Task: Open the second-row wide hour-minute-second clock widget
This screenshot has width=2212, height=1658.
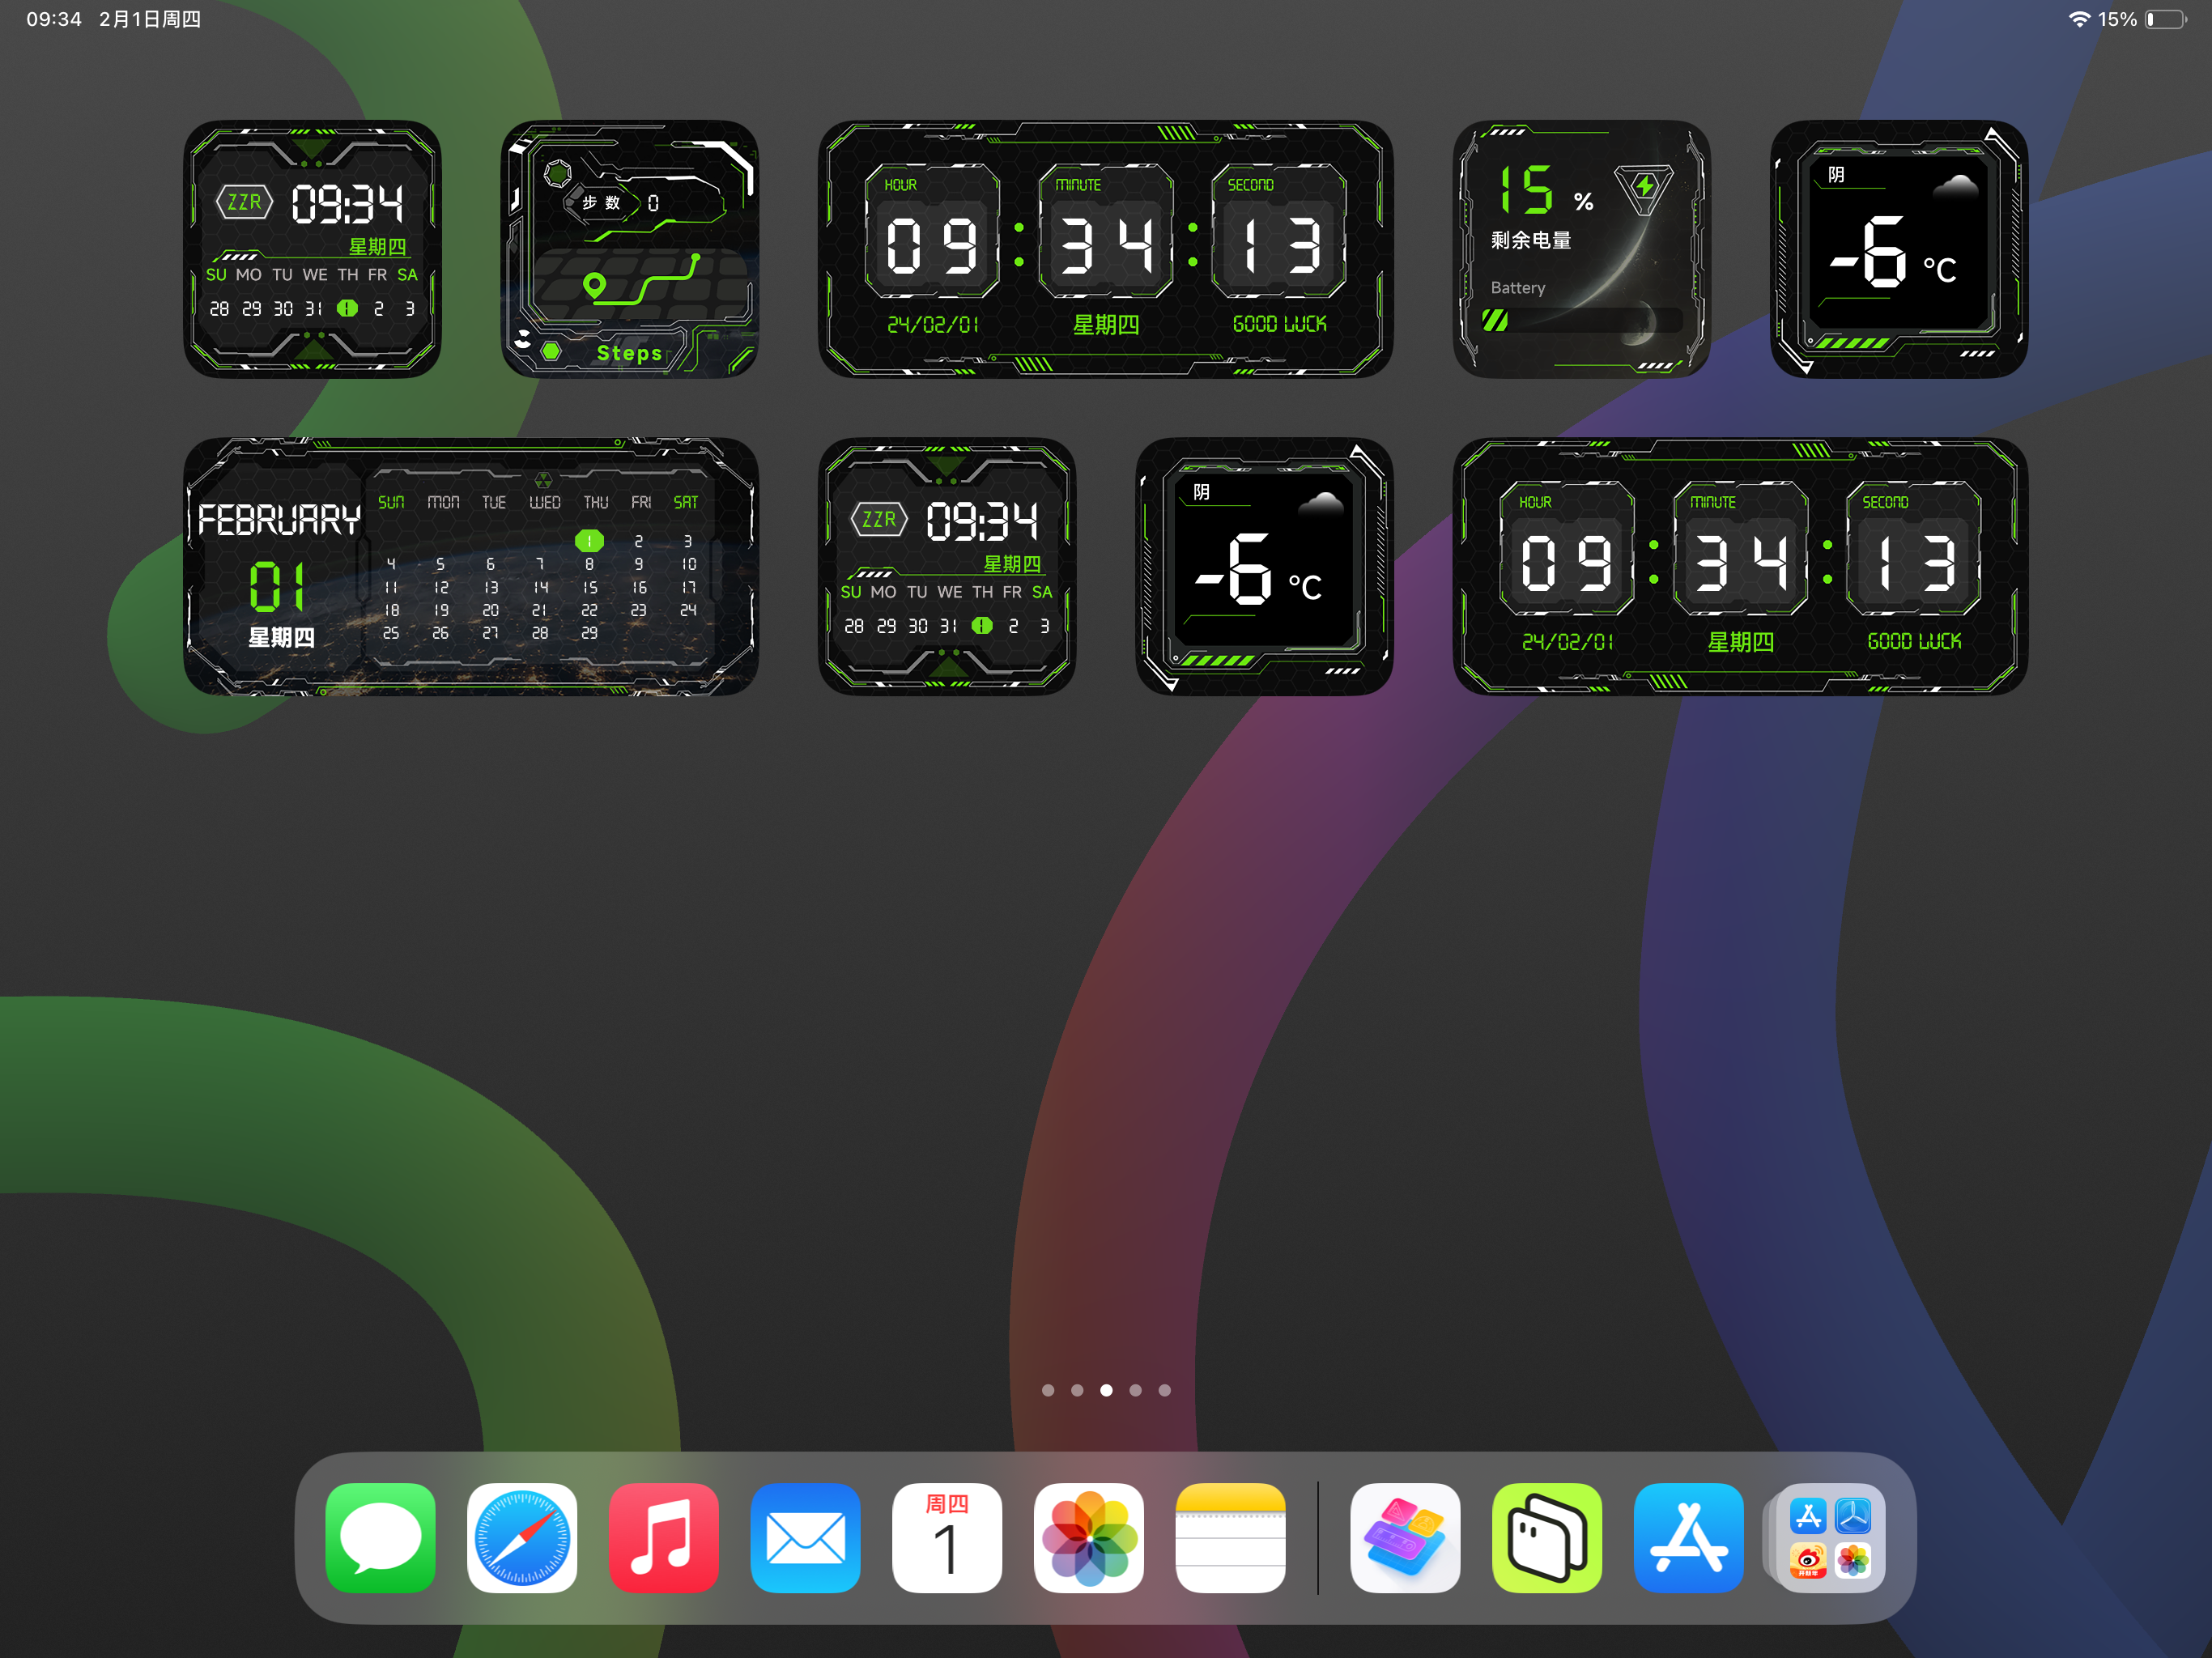Action: (x=1740, y=566)
